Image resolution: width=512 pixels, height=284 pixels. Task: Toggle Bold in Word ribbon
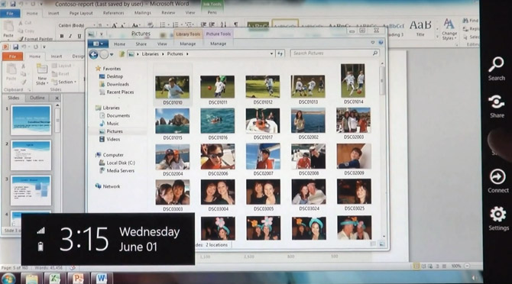coord(62,36)
